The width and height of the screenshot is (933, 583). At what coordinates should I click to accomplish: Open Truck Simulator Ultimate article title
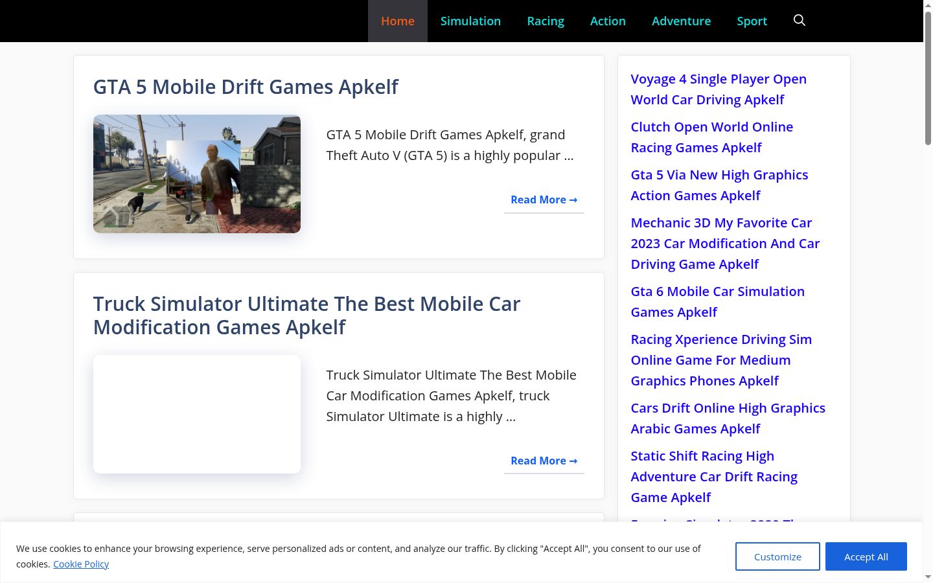pos(306,315)
